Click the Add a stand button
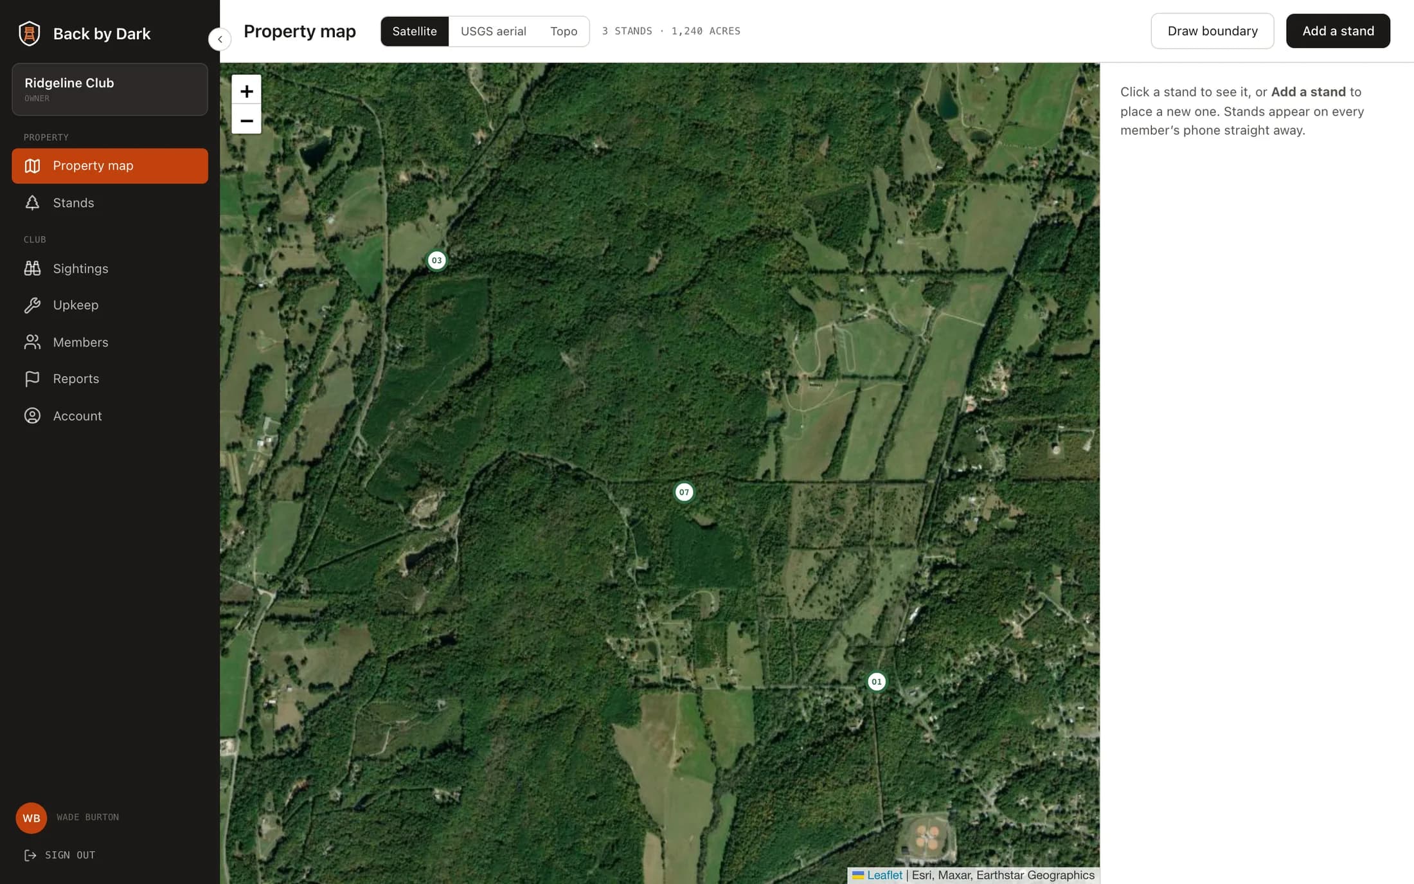This screenshot has height=884, width=1414. [1338, 31]
